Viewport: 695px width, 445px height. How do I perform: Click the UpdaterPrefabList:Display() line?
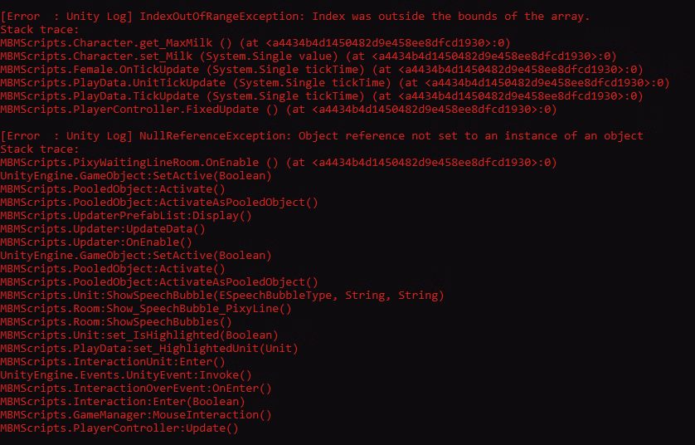[x=126, y=215]
